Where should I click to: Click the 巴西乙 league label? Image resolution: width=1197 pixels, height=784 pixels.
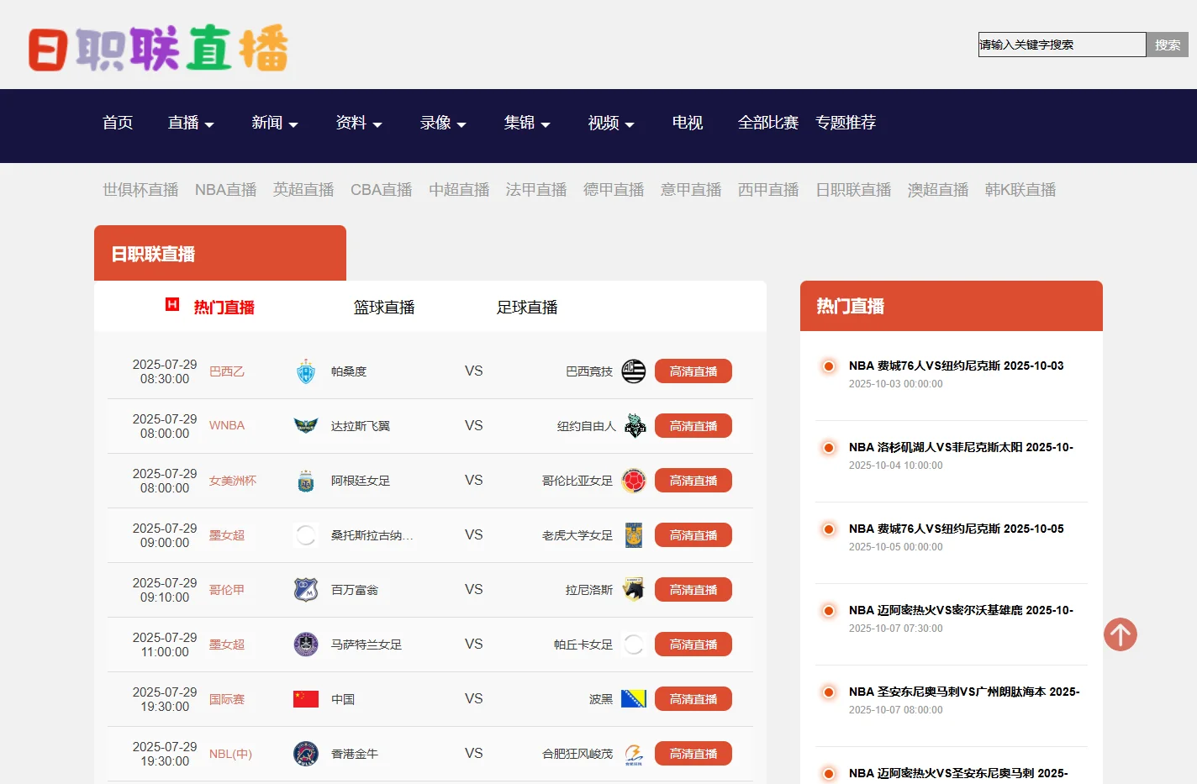[227, 371]
